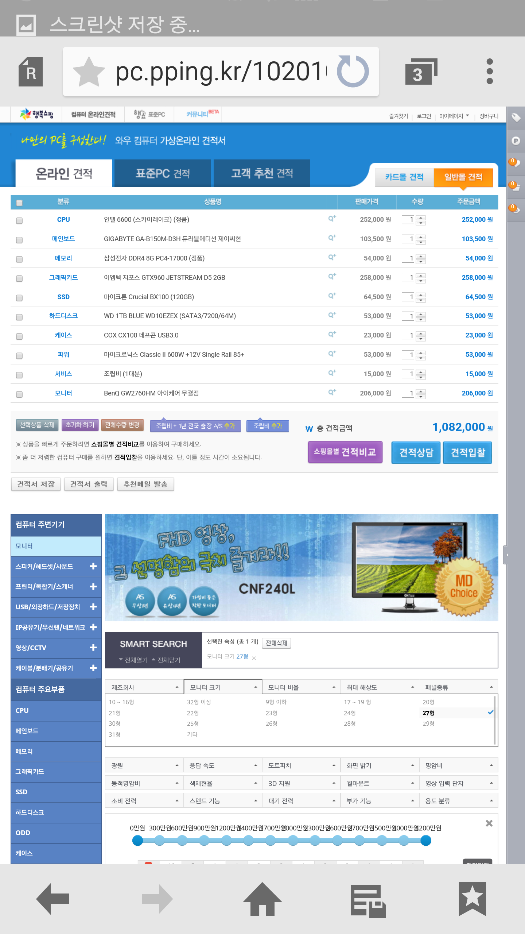
Task: Check the 케이스 row checkbox
Action: click(x=19, y=336)
